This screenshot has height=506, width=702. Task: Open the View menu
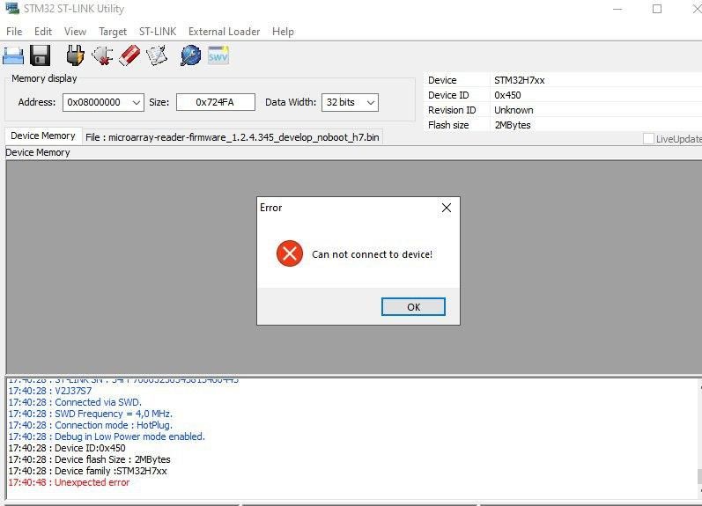point(75,32)
